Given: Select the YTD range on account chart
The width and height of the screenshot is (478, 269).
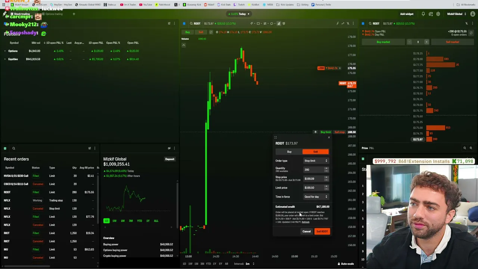Looking at the screenshot, I should 139,221.
